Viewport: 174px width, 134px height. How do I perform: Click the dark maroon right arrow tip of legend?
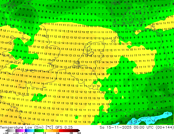(x=79, y=130)
